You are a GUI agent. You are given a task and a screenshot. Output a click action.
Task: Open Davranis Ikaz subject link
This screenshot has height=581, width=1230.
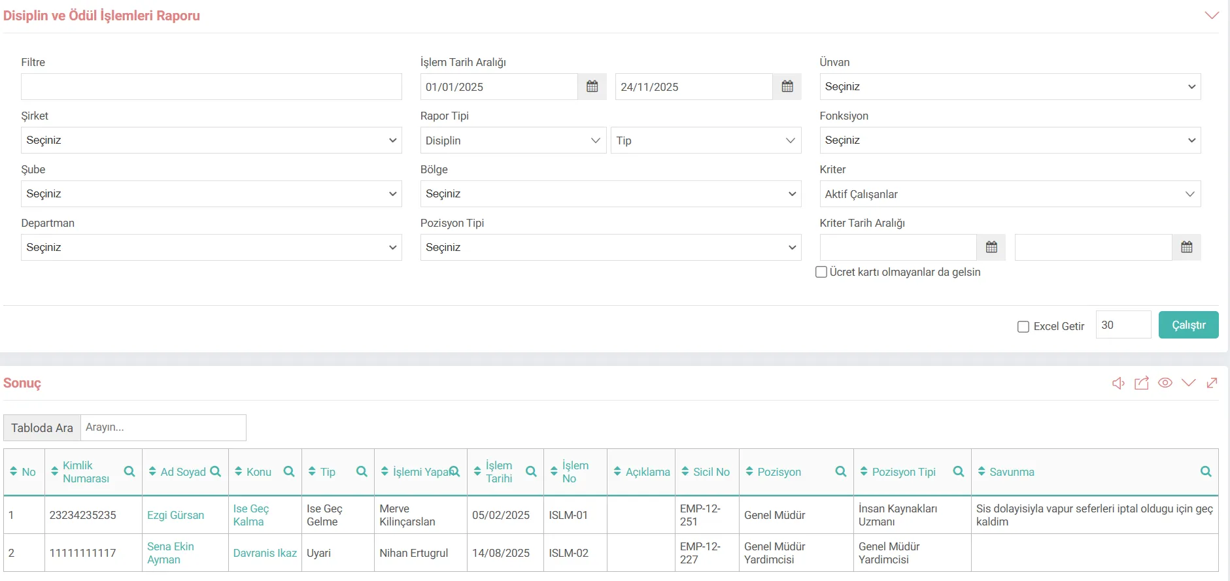[x=265, y=553]
